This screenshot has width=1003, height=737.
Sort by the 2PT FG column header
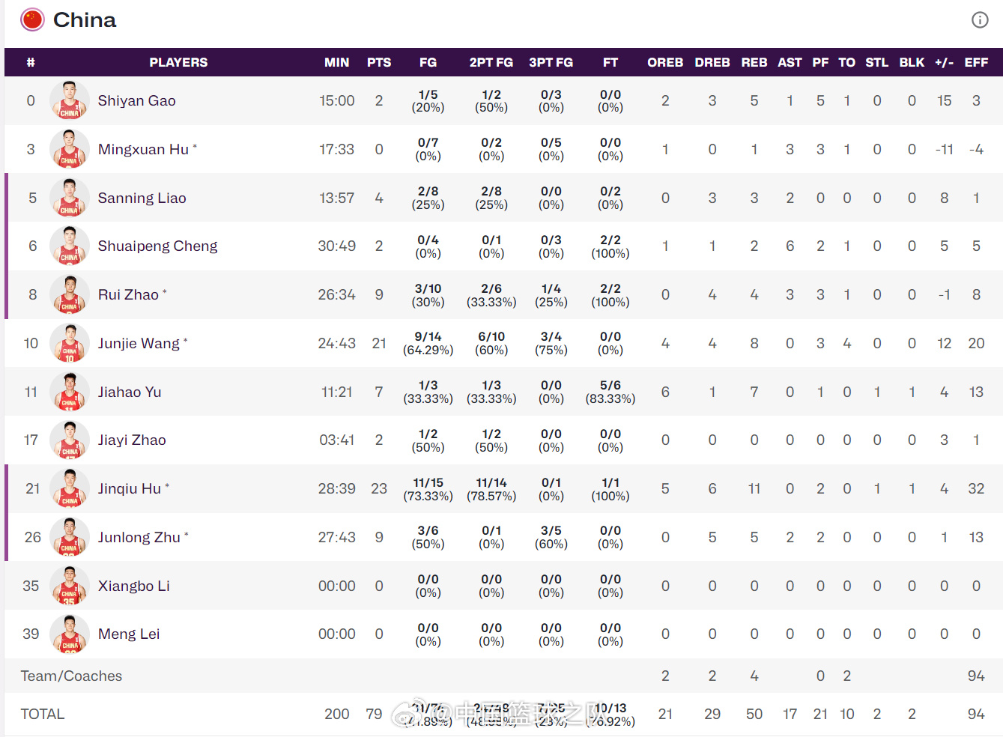[491, 62]
